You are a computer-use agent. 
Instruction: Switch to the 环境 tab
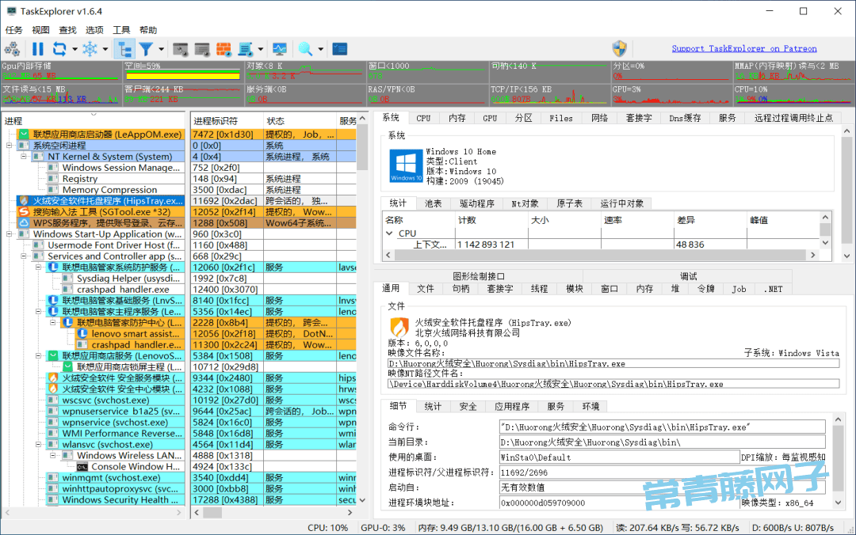click(x=590, y=406)
